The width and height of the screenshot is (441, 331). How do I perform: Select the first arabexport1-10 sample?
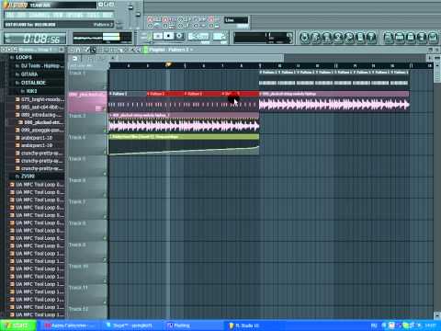37,138
